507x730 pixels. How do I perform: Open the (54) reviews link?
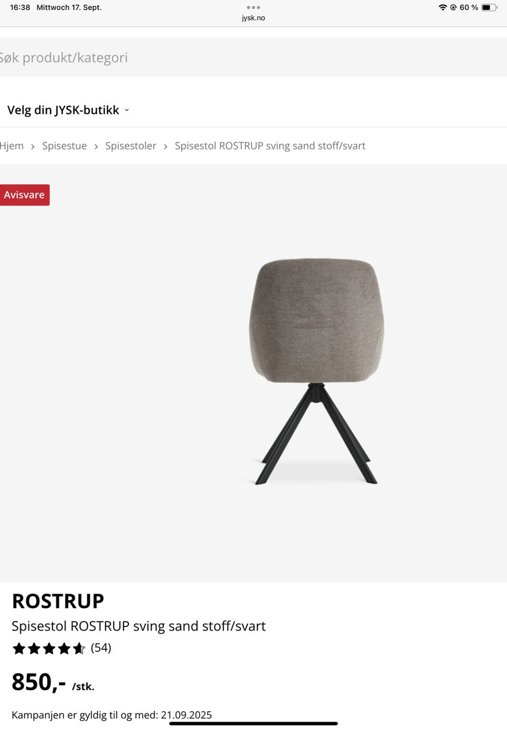(101, 648)
